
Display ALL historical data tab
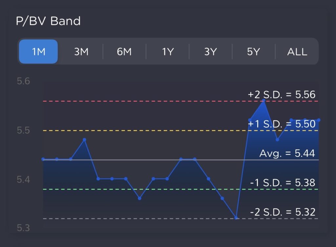coord(297,52)
